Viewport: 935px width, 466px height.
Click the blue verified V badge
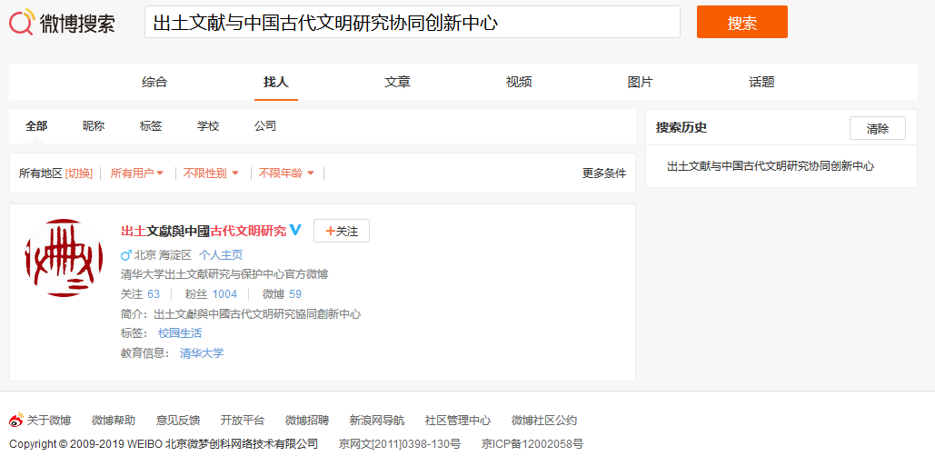click(x=296, y=231)
